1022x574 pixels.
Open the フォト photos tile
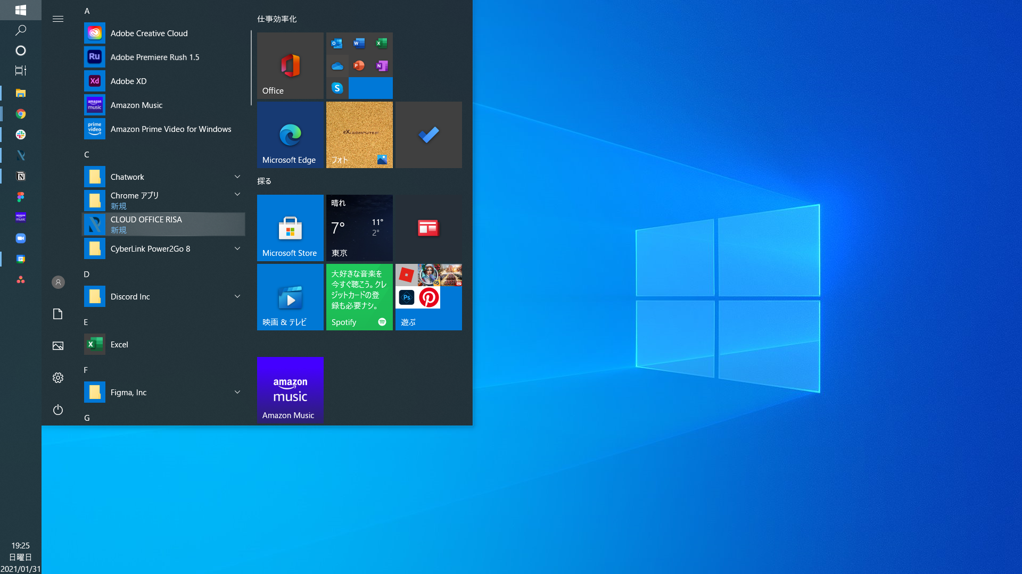(x=359, y=135)
